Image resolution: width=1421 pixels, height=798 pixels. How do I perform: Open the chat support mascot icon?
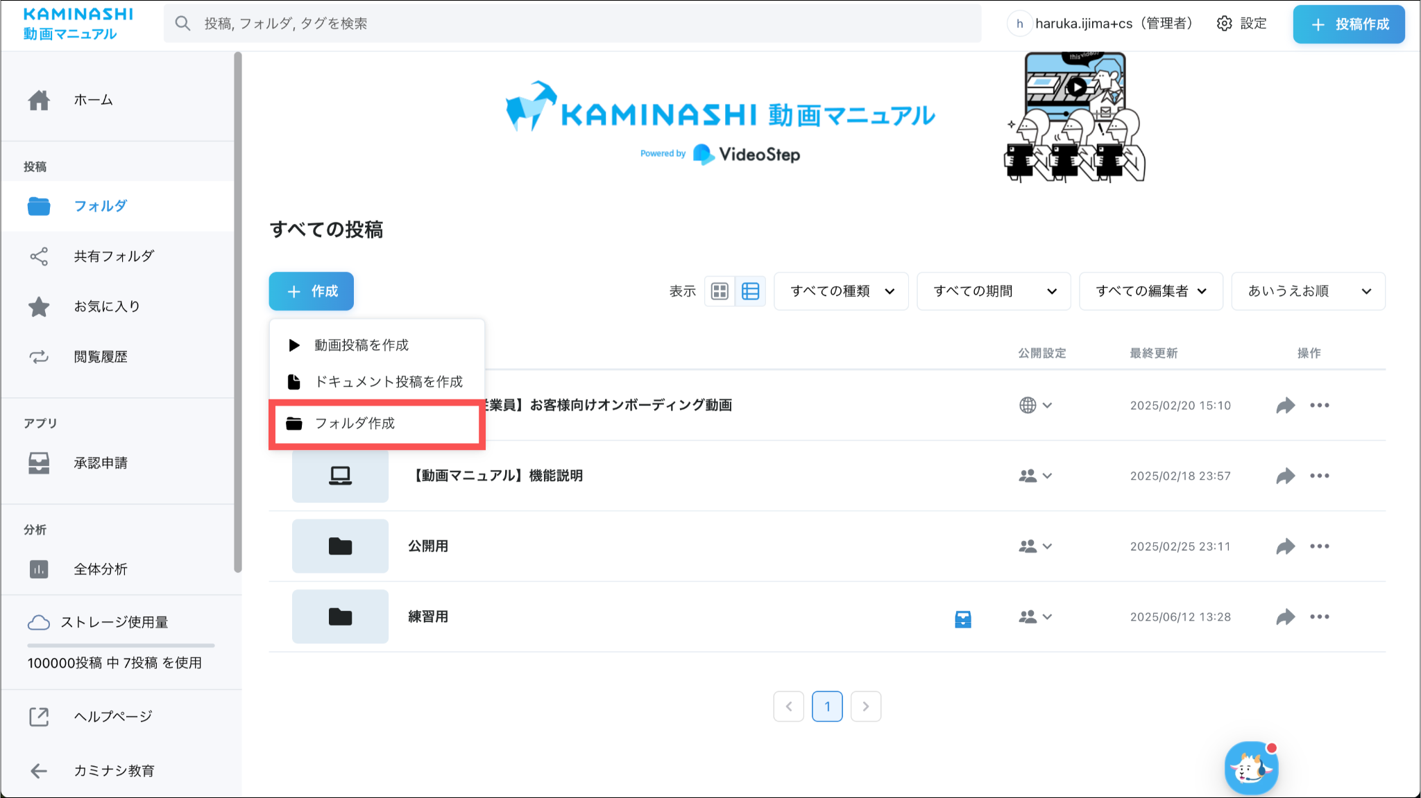point(1251,768)
